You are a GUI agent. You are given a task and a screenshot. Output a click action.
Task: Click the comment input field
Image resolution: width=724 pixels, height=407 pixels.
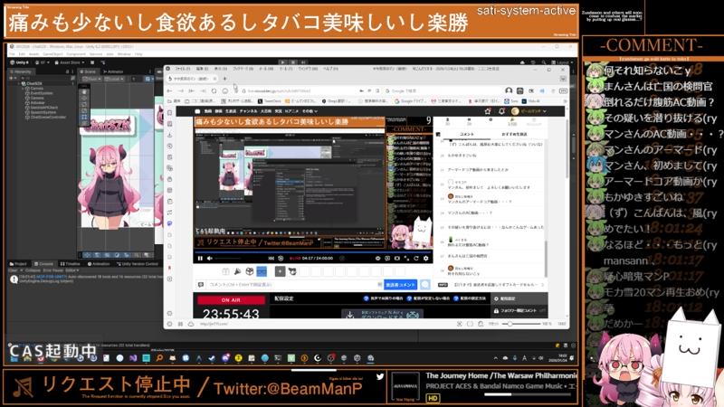294,285
